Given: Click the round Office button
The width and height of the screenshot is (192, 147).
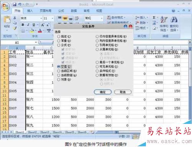Looking at the screenshot, I should 6,7.
